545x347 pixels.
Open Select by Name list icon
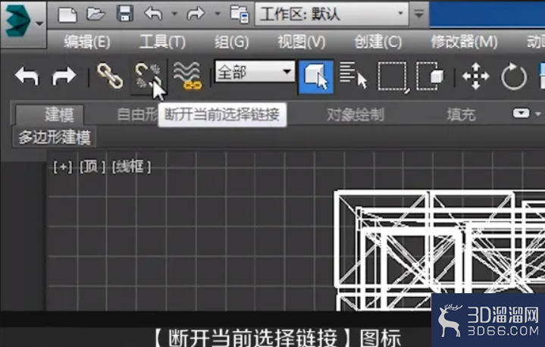[x=353, y=75]
